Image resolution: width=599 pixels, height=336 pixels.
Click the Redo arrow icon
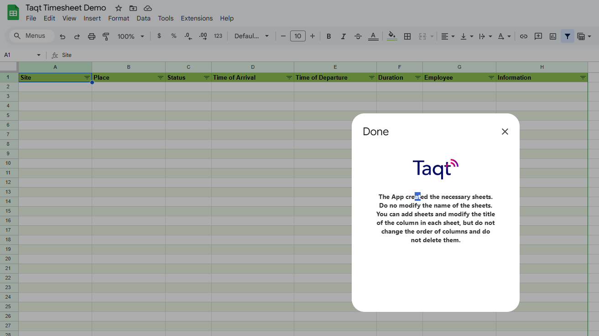77,36
